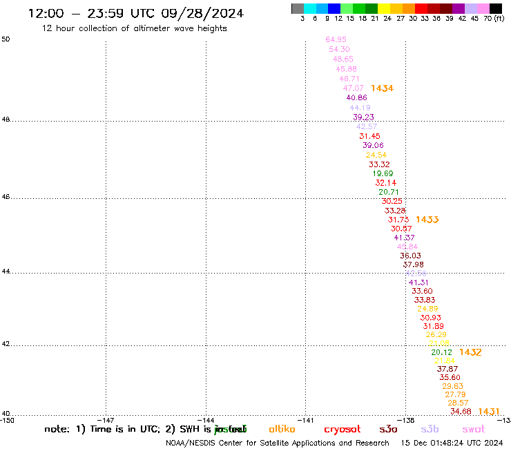Select the wave height value 30.25

pyautogui.click(x=392, y=201)
